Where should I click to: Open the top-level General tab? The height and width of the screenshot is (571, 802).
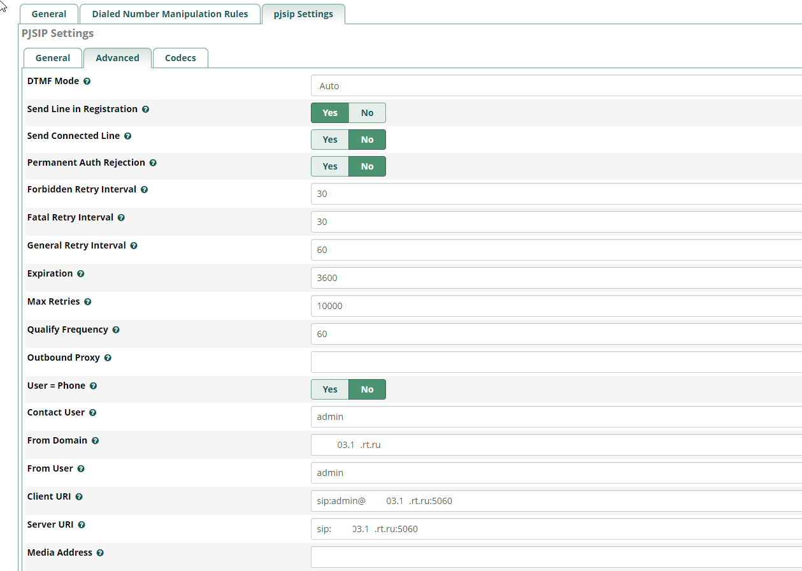click(x=49, y=14)
